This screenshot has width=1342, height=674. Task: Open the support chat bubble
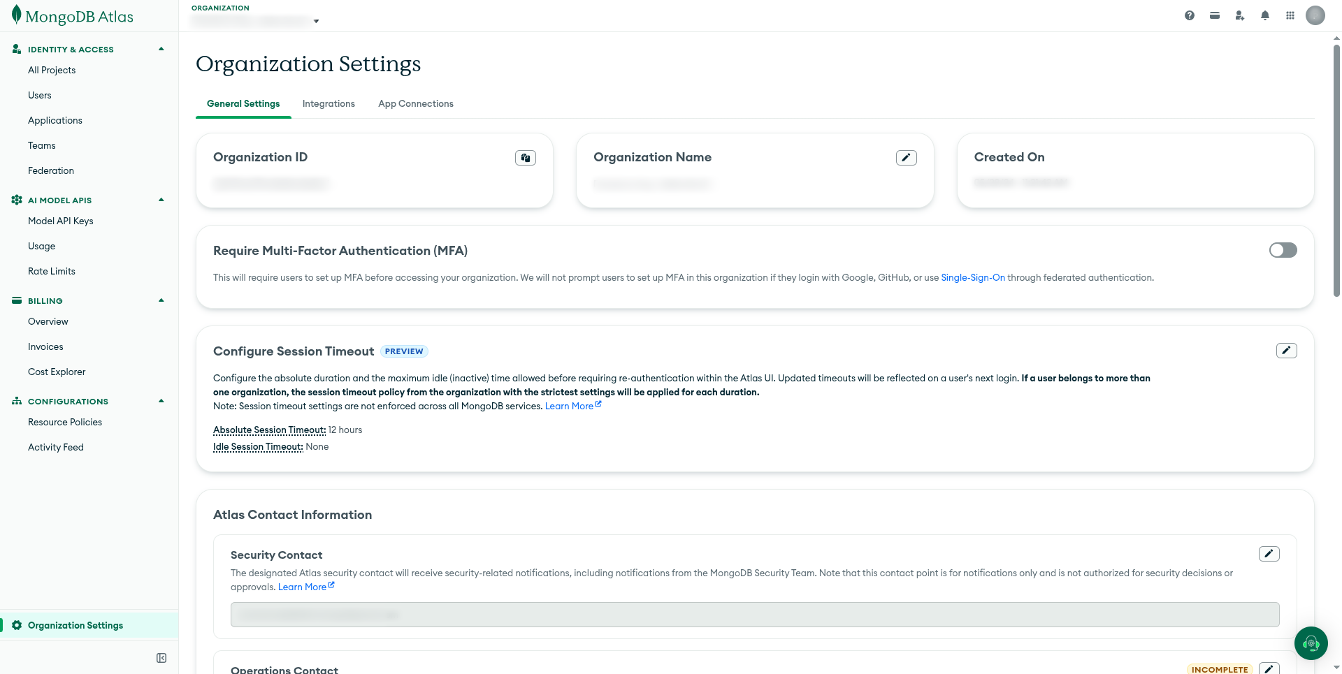coord(1311,643)
